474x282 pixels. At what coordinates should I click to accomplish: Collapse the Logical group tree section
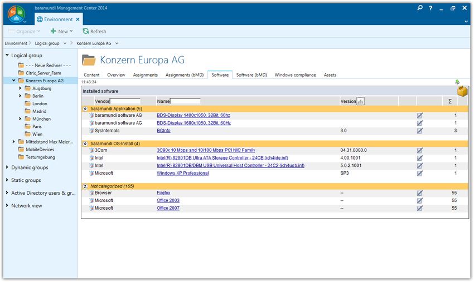click(7, 55)
